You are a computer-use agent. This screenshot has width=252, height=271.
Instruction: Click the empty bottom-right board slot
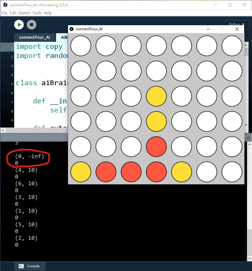(x=232, y=172)
